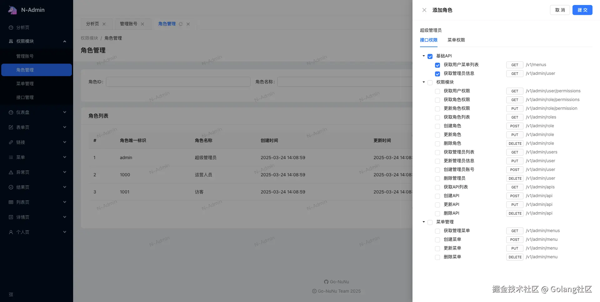This screenshot has width=600, height=302.
Task: Close the 管理账号 tab with its X
Action: (142, 24)
